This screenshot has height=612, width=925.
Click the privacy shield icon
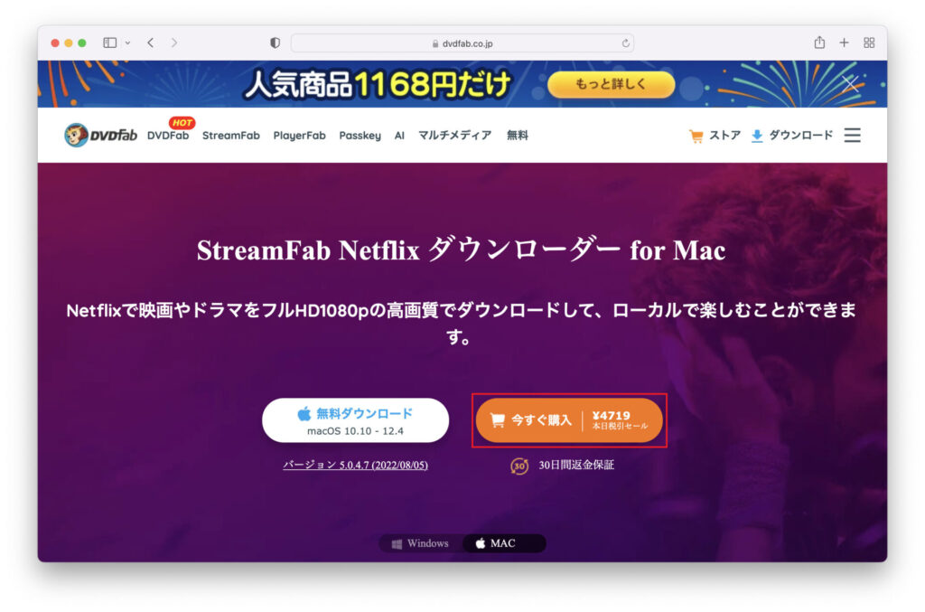pos(275,42)
